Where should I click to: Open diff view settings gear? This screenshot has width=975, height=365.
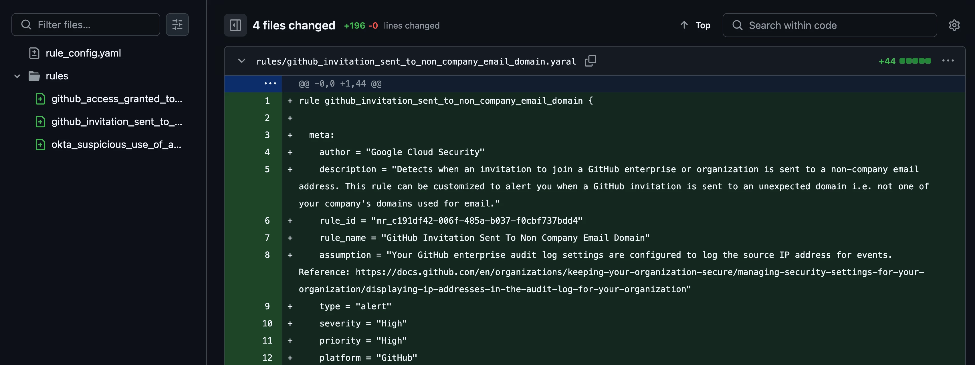[954, 25]
